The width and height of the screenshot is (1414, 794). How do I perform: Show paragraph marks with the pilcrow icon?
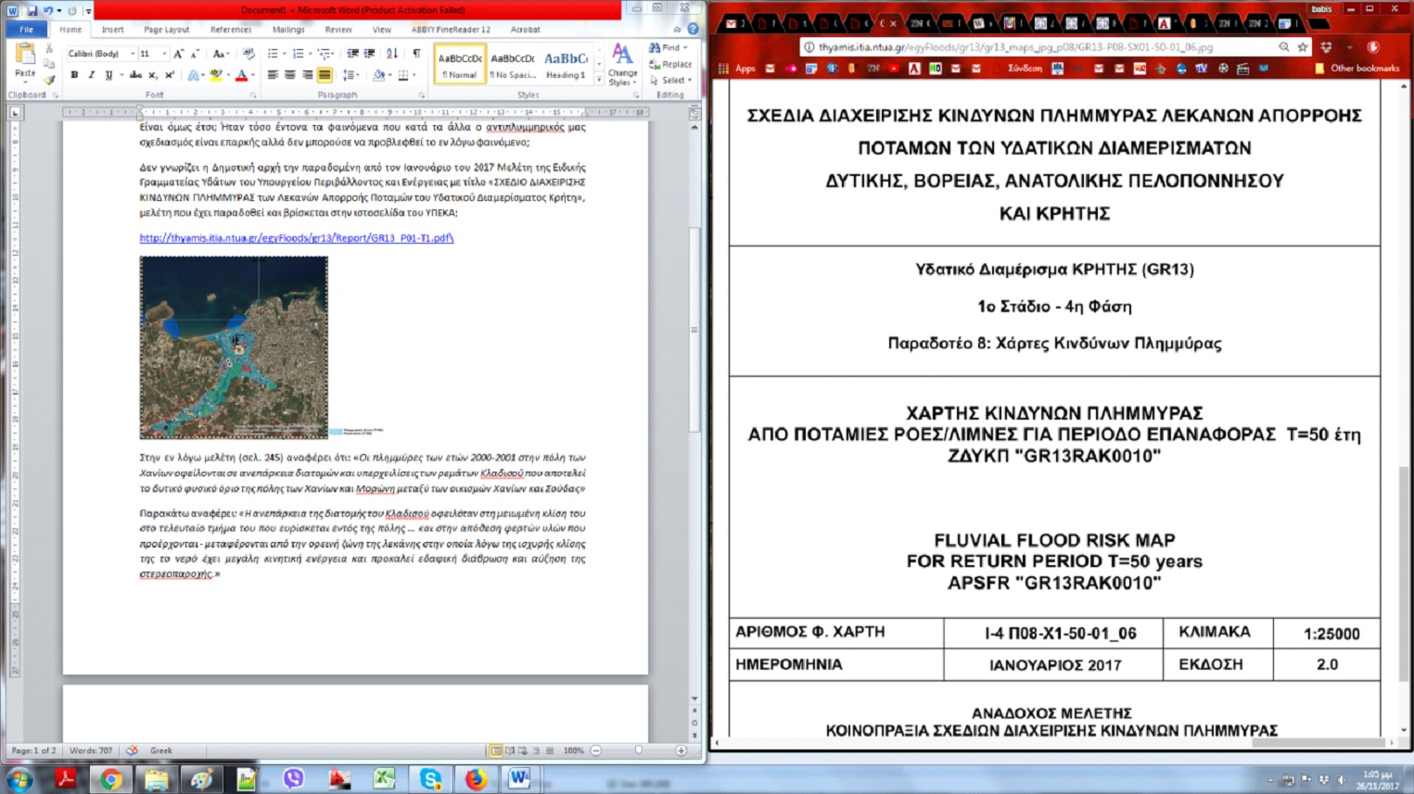click(416, 54)
